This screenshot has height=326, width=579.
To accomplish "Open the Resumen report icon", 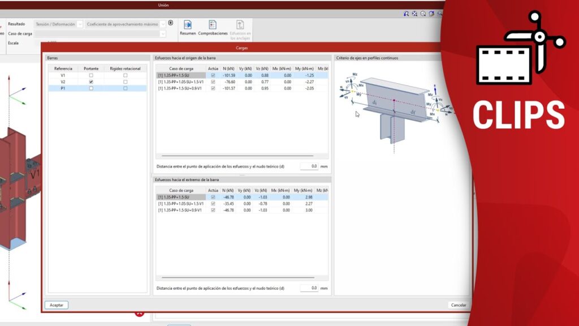I will click(x=188, y=25).
